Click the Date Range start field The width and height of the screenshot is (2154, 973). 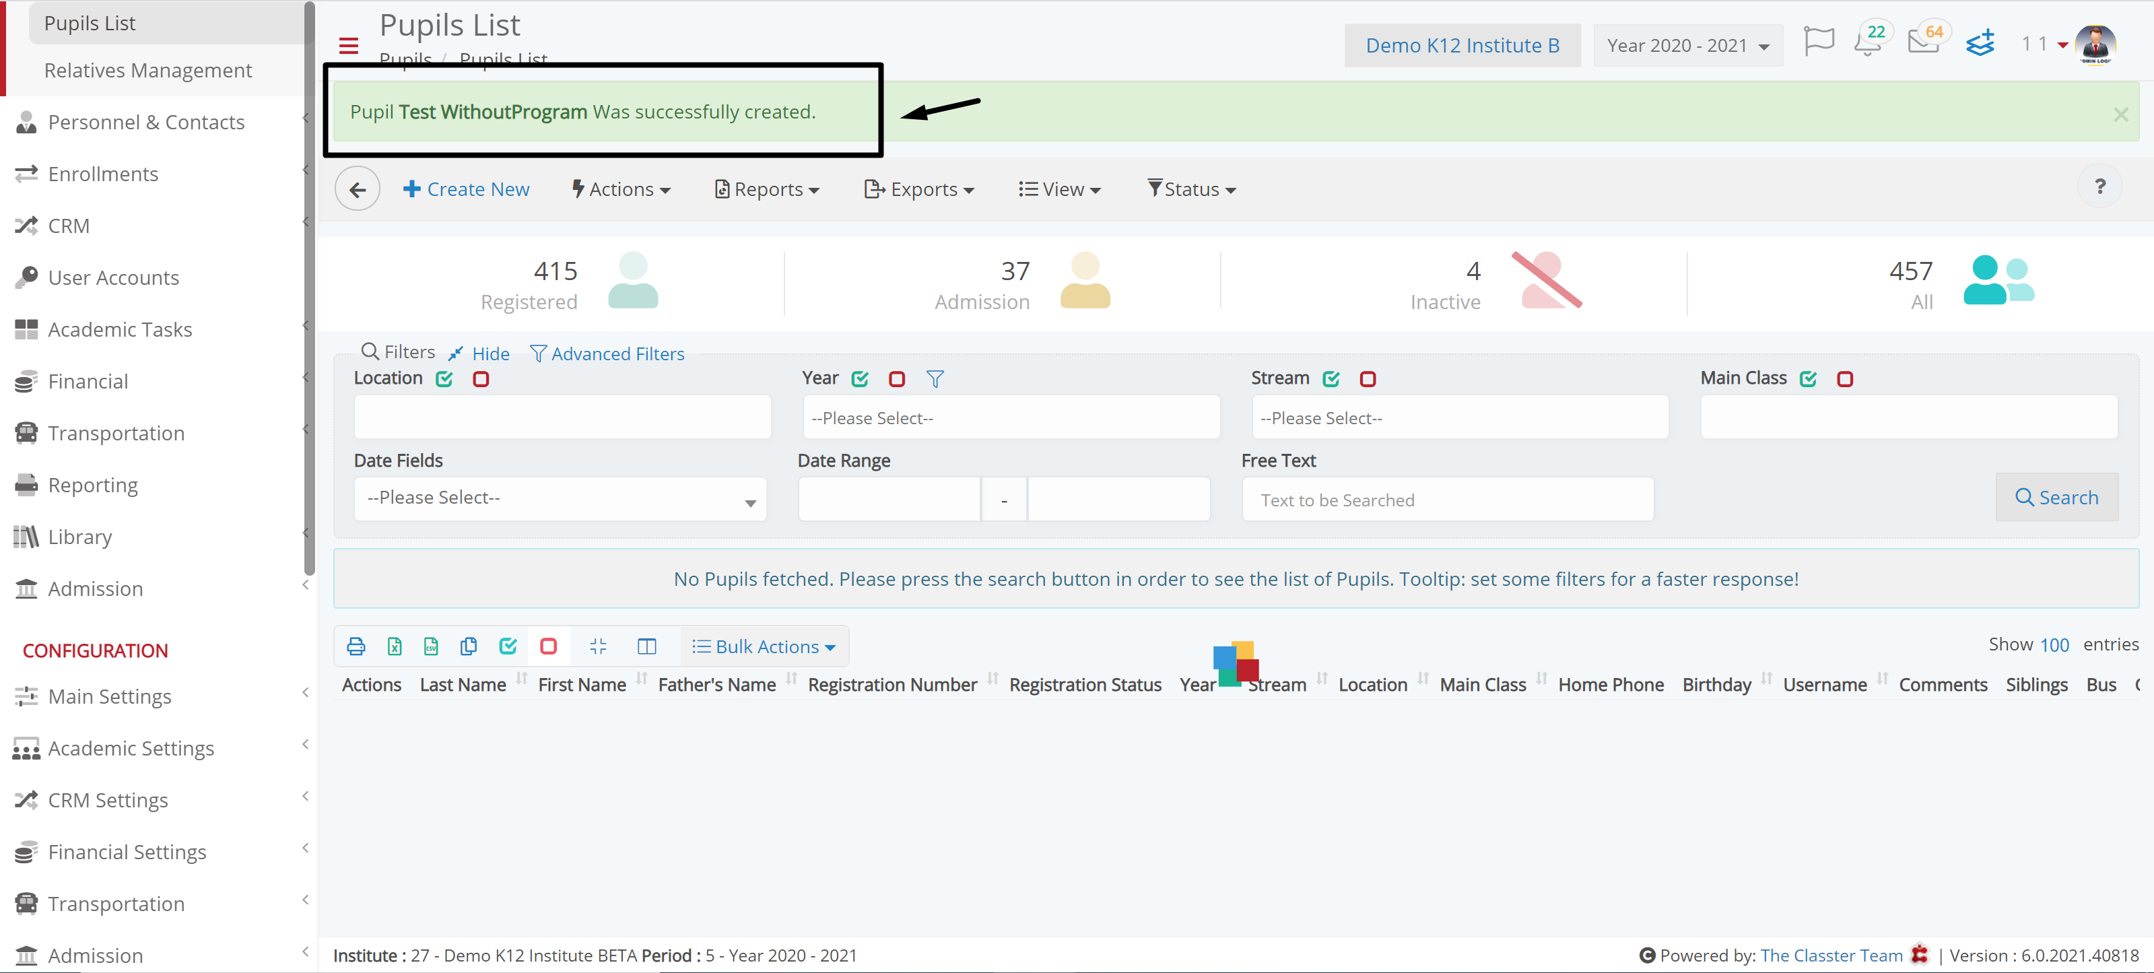(x=889, y=500)
